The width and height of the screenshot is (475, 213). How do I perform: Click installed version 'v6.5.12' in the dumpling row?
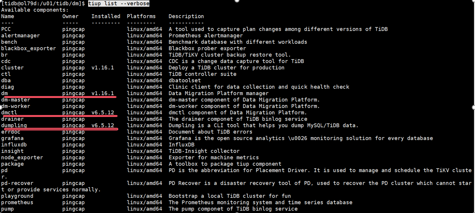pos(103,126)
